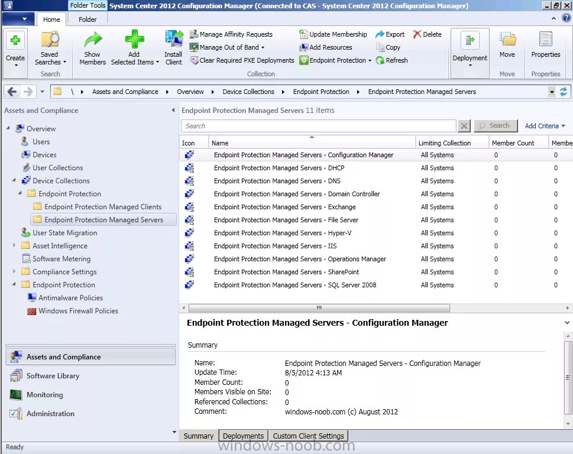Select Manage Affinity Requests
573x454 pixels.
pos(231,34)
